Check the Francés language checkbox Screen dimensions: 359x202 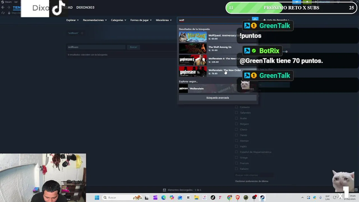tap(236, 163)
